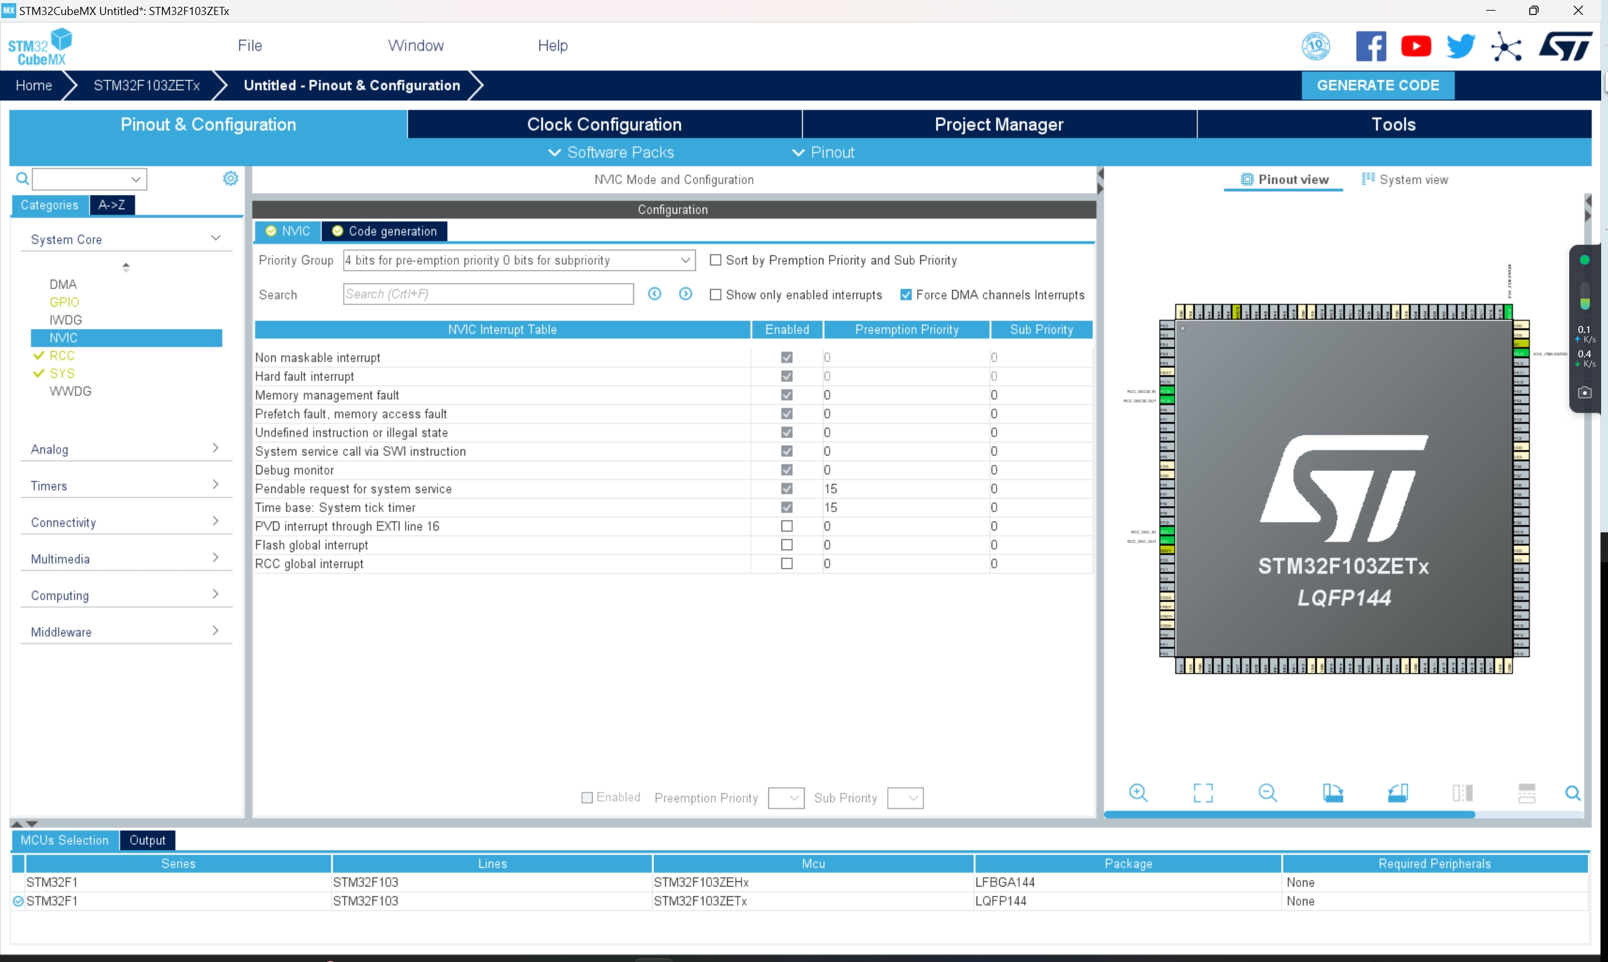Click the zoom in icon under pinout

tap(1138, 793)
